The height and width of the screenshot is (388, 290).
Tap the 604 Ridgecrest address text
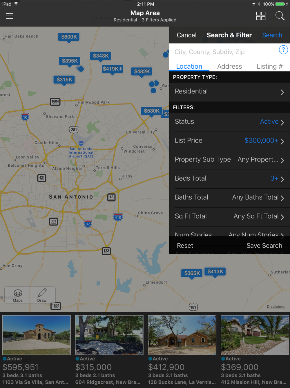108,382
